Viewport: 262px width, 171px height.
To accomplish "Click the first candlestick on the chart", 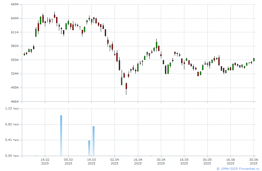I will coord(24,54).
